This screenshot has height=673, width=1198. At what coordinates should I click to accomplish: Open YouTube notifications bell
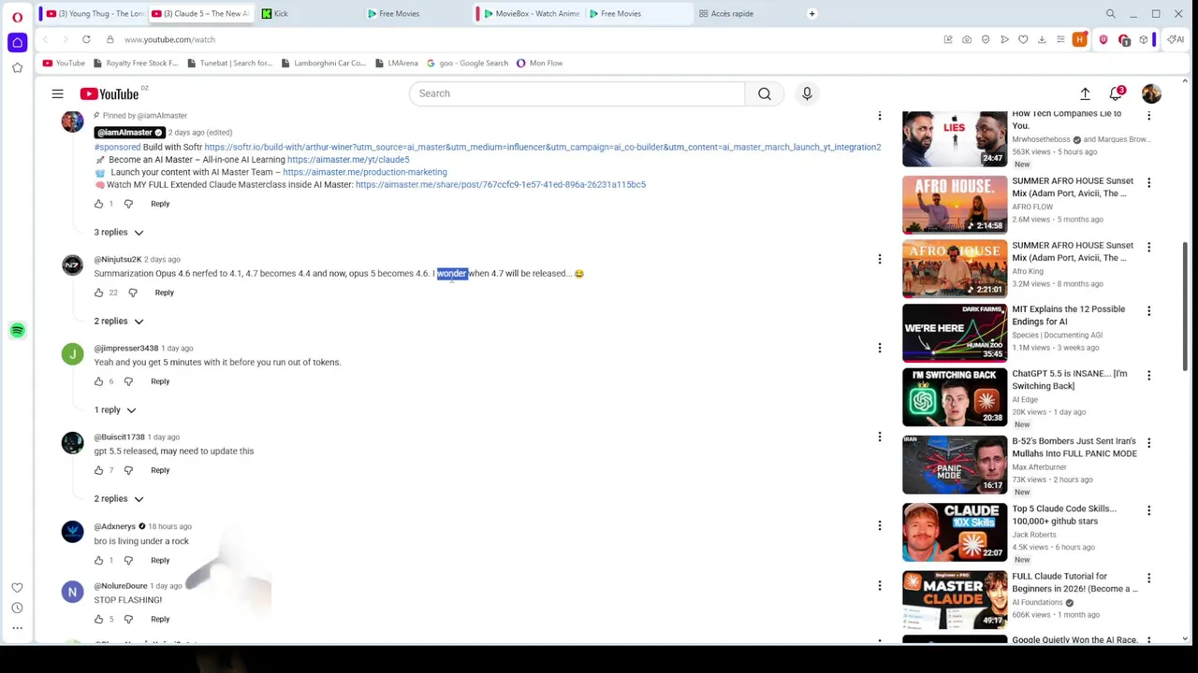[x=1116, y=93]
